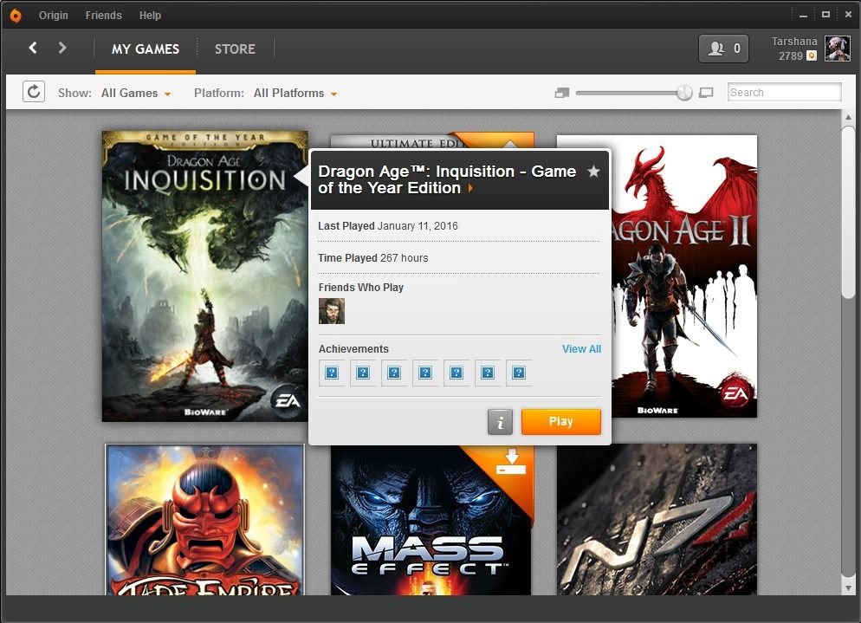Click the 2789 points value
This screenshot has width=861, height=623.
[x=791, y=55]
